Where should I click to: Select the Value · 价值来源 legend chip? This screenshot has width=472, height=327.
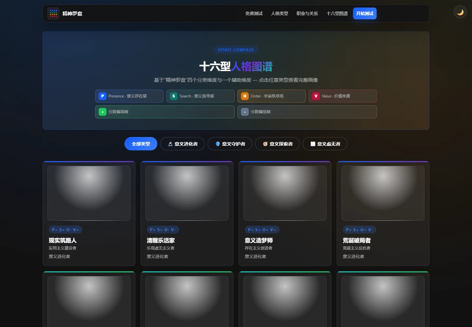point(343,96)
